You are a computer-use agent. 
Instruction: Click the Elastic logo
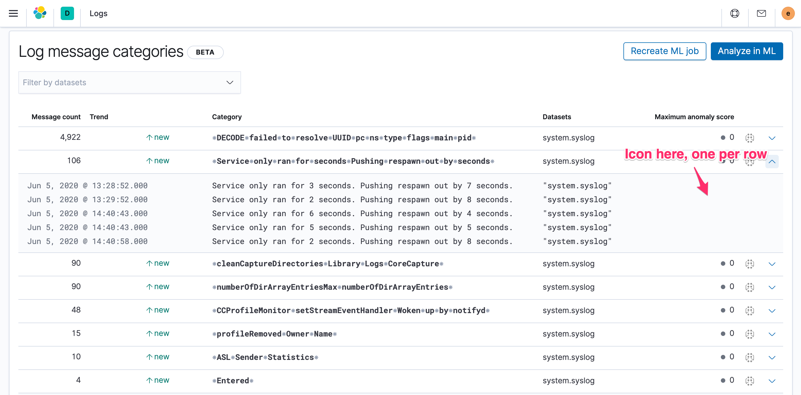click(x=40, y=13)
